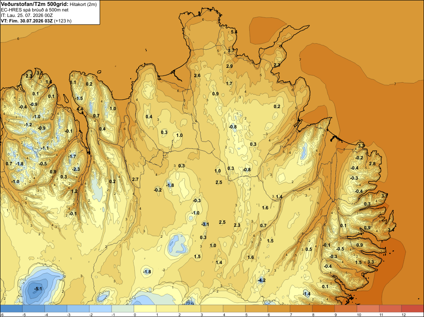Screen dimensions: 424x317
Task: Click the positive 1.2 temperature value
Action: coord(74,191)
